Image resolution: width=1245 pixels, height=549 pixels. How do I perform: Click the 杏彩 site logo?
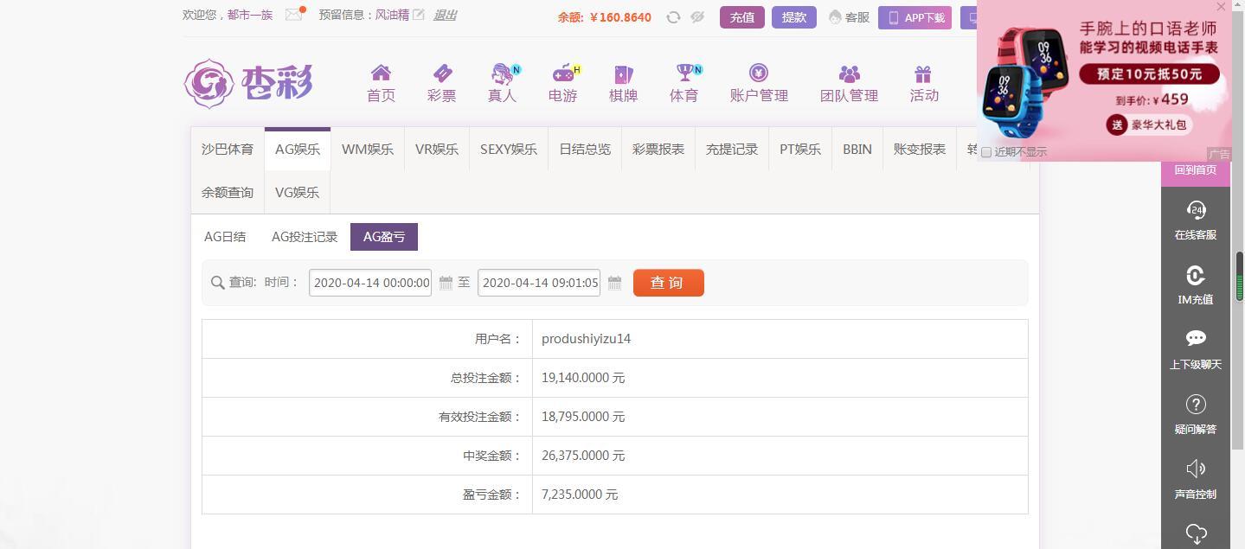click(248, 83)
